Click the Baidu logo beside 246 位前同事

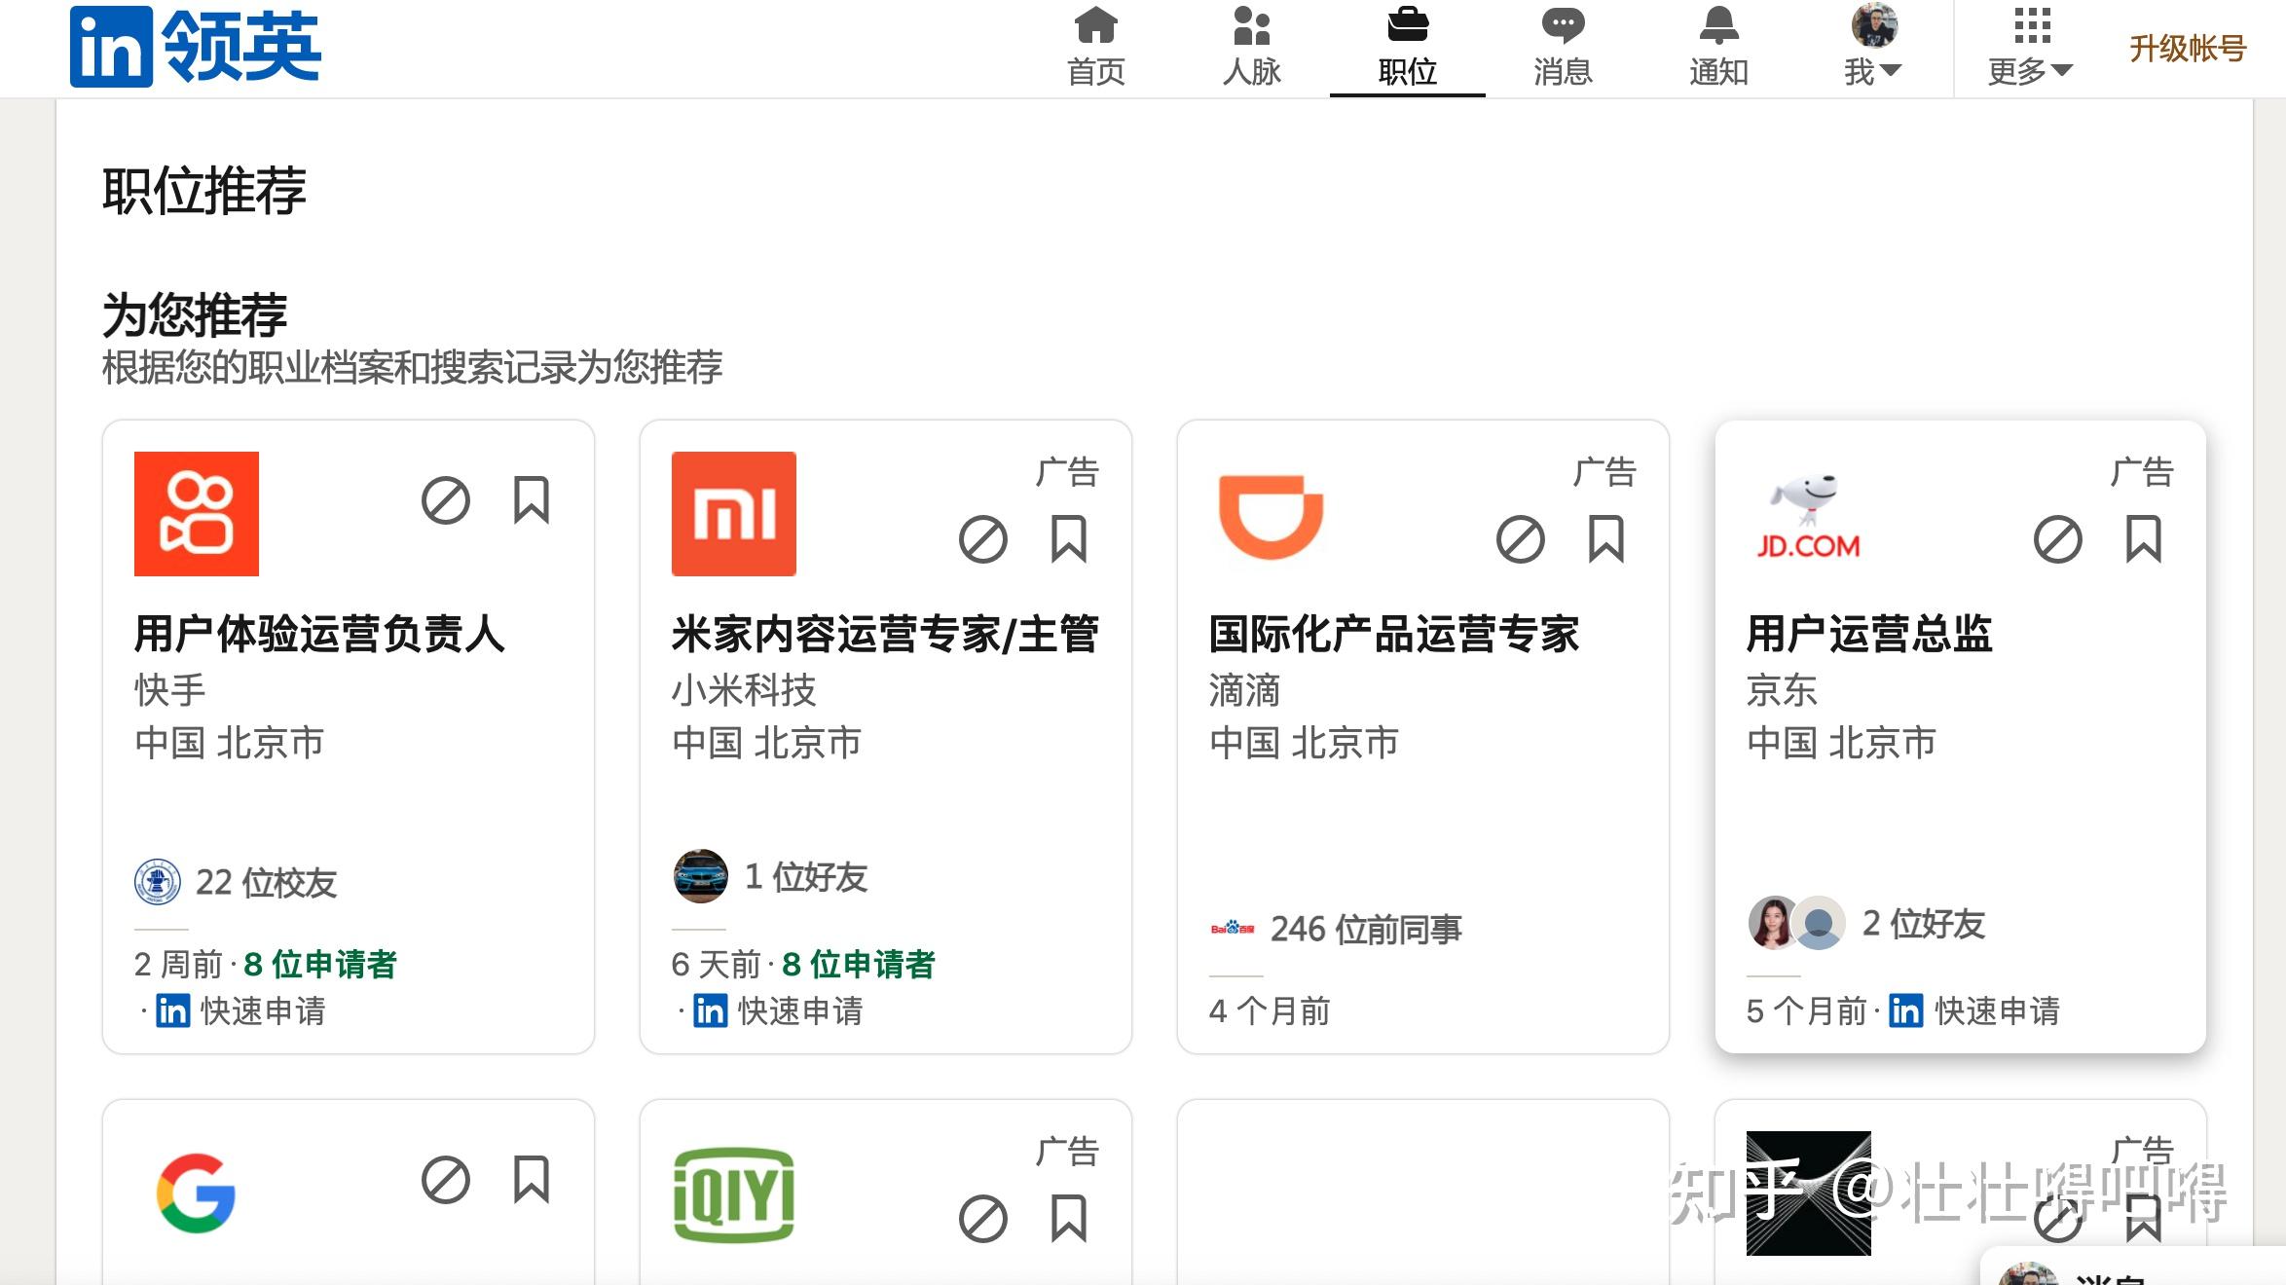[x=1233, y=929]
